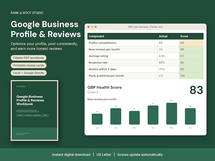
Task: Click the 'New reviews per month' chart title
Action: tap(102, 99)
